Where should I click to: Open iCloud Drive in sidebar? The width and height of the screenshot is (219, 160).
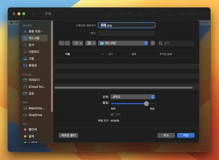pos(34,87)
